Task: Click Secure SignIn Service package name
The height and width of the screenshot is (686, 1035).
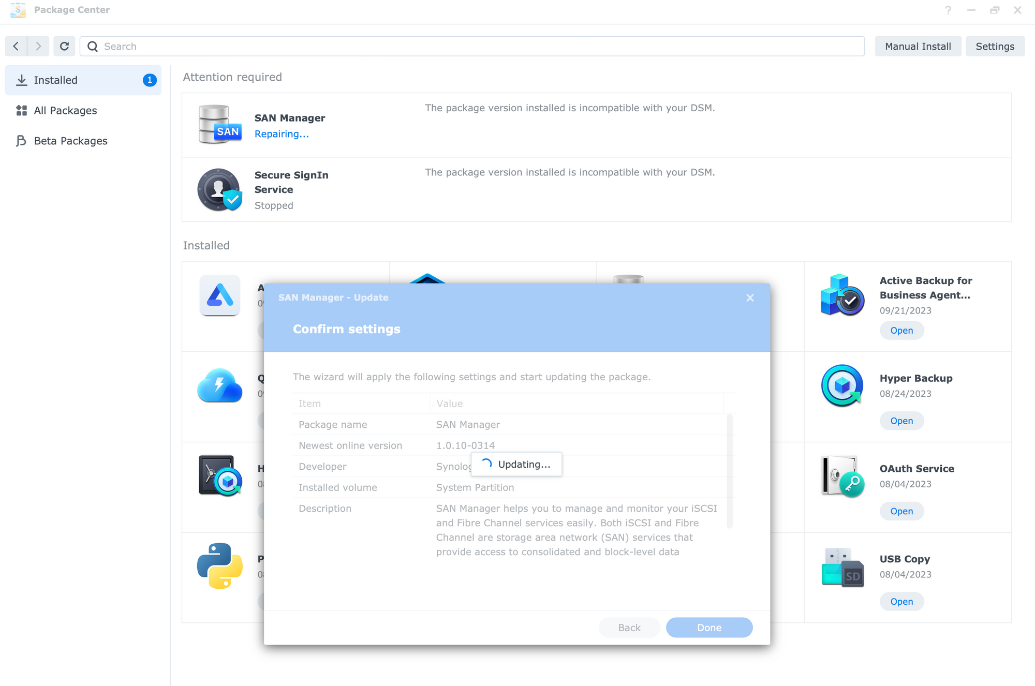Action: point(291,182)
